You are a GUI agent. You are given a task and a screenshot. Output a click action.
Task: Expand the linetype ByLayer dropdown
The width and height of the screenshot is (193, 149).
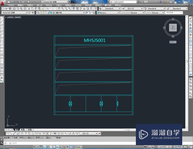pos(143,13)
